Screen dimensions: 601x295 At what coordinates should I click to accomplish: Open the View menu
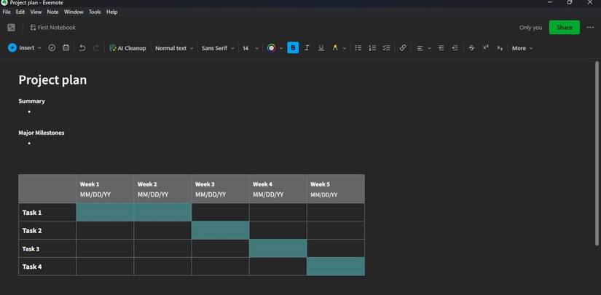pyautogui.click(x=36, y=12)
